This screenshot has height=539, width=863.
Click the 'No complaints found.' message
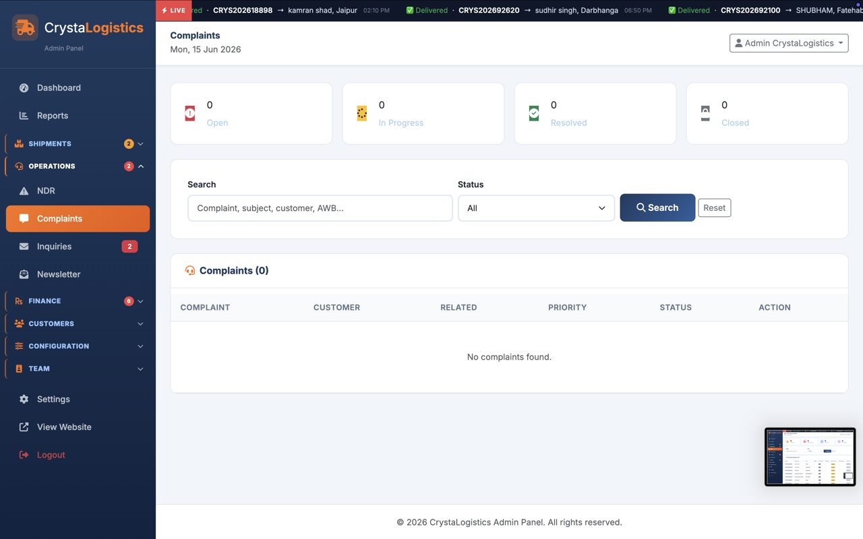509,357
